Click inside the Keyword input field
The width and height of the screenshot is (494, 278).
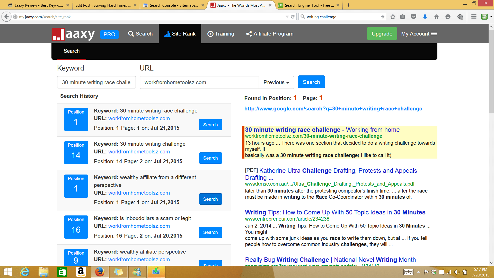[96, 82]
